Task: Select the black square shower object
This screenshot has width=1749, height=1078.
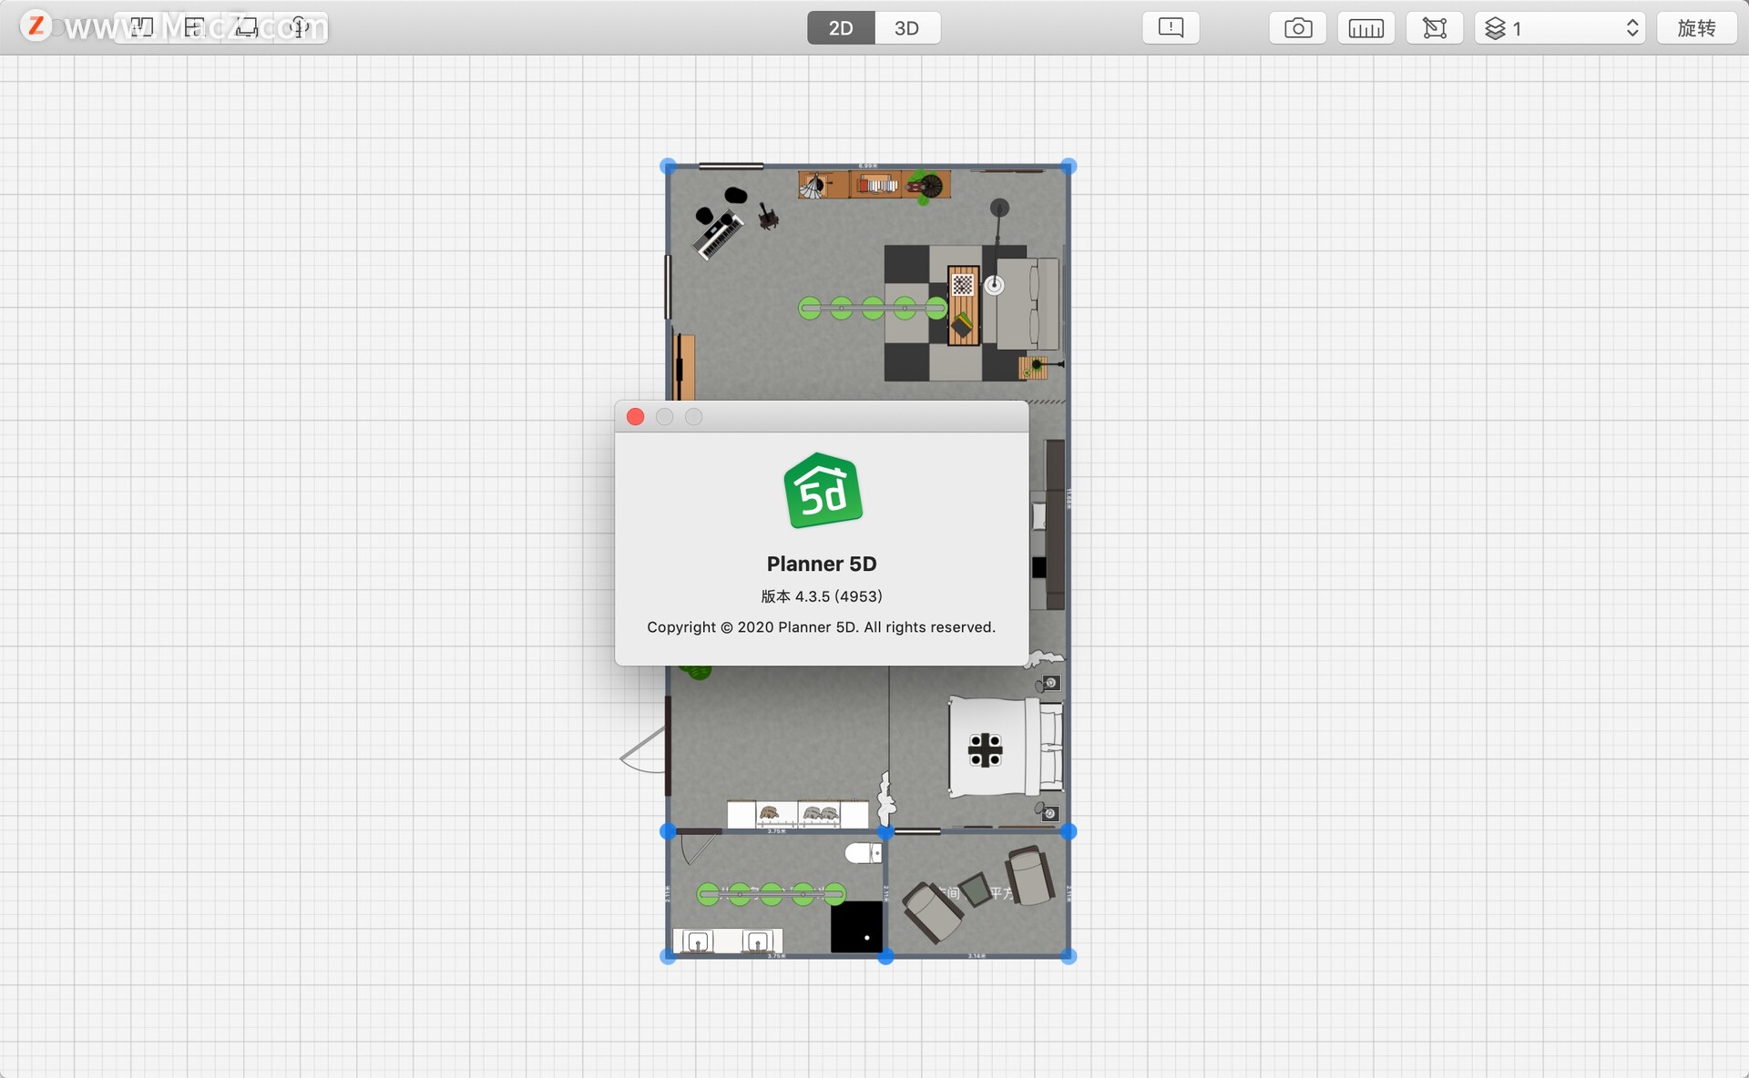Action: click(856, 927)
